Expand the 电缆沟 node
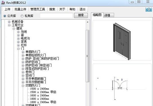This screenshot has height=106, width=153. coord(18,38)
